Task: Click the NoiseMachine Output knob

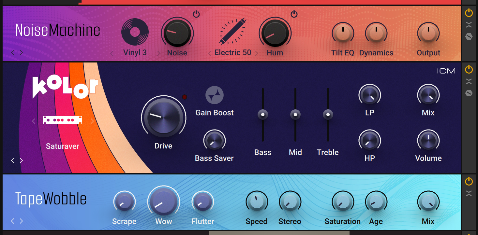Action: [x=428, y=34]
